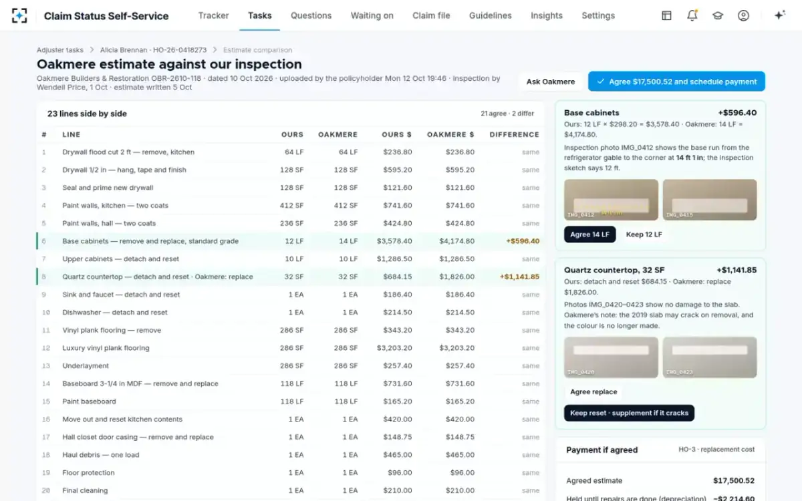The width and height of the screenshot is (802, 501).
Task: Click Dishwasher — detach and reset line
Action: pos(115,313)
